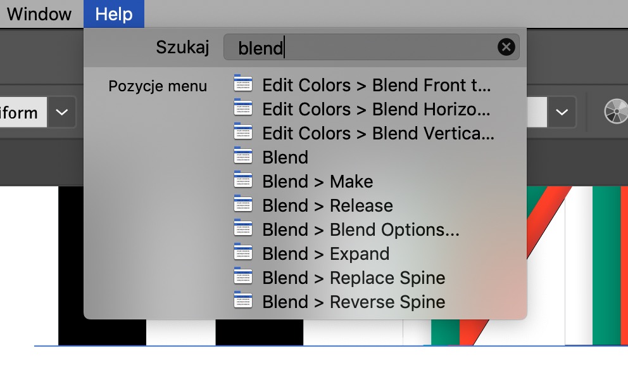Screen dimensions: 628x379
Task: Click the Help menu
Action: [114, 14]
